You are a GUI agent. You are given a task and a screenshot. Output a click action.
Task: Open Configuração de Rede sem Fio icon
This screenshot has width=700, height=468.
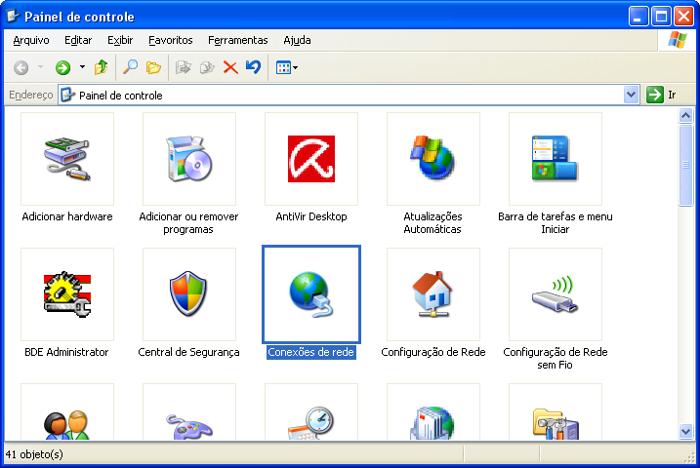(x=555, y=294)
